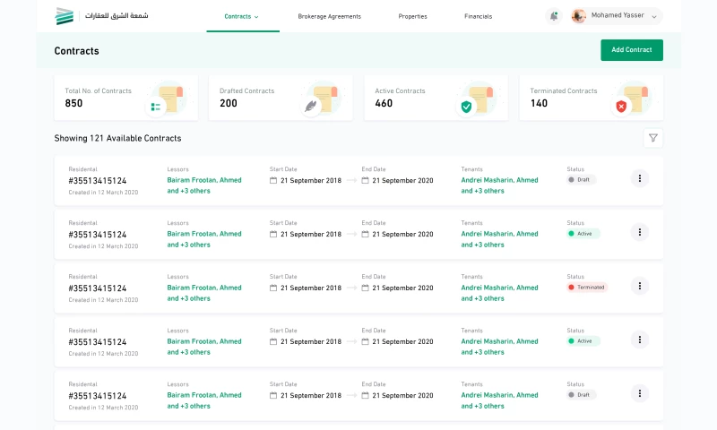Open the filter icon above contracts list
This screenshot has height=430, width=717.
[x=653, y=138]
